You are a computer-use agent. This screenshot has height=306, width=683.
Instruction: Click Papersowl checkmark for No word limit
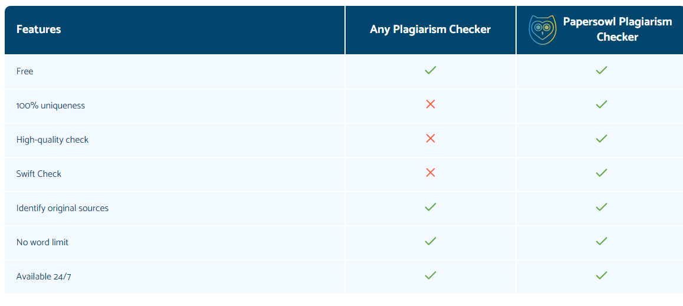coord(602,241)
